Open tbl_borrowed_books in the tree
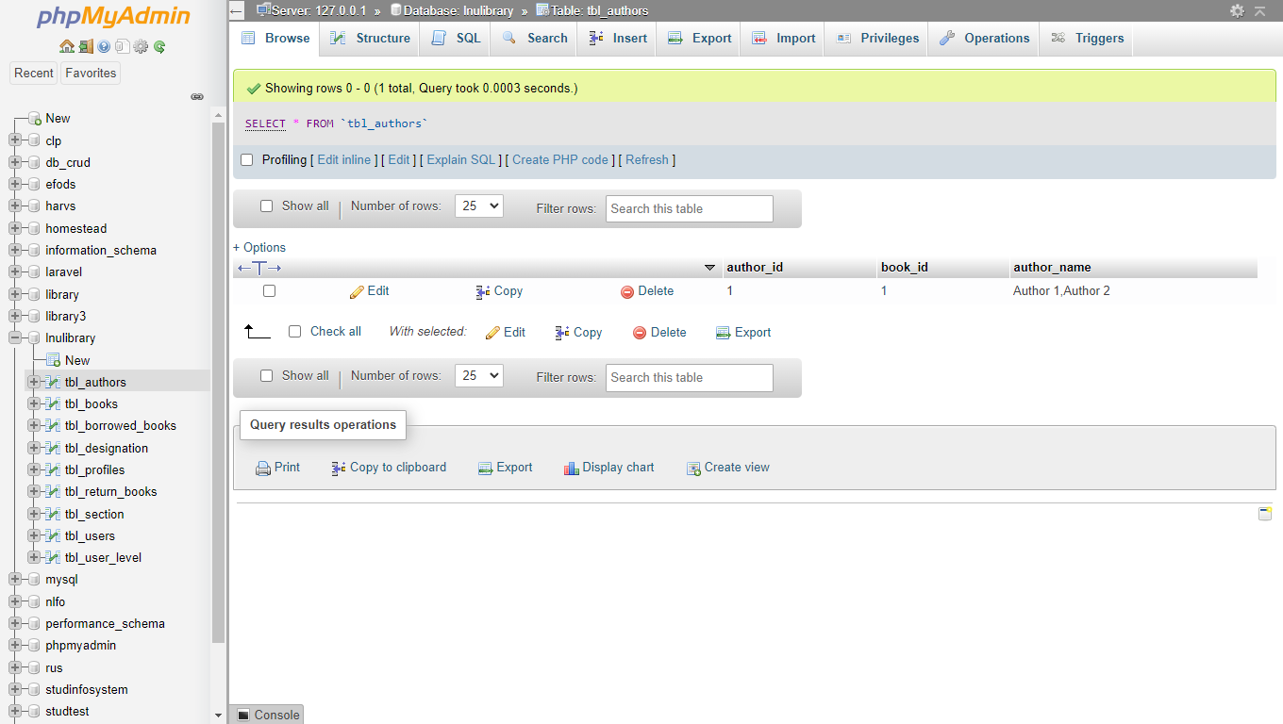The height and width of the screenshot is (724, 1283). (x=121, y=426)
